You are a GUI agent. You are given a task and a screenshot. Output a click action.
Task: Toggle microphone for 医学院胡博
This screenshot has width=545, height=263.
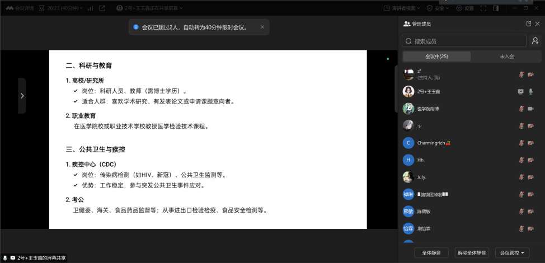521,109
